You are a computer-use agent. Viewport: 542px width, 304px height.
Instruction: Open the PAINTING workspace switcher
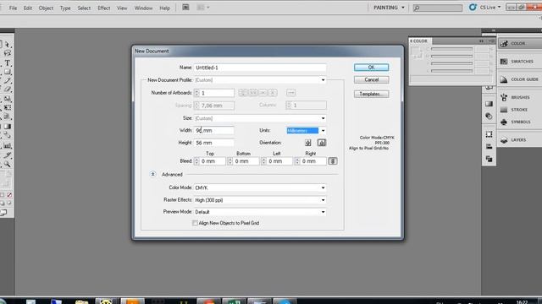coord(389,8)
